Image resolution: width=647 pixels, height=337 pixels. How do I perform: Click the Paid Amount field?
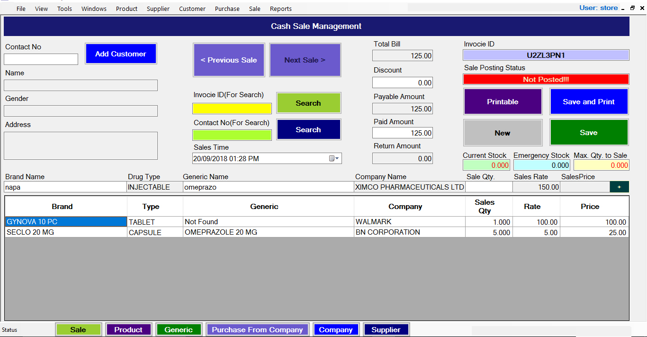[403, 133]
